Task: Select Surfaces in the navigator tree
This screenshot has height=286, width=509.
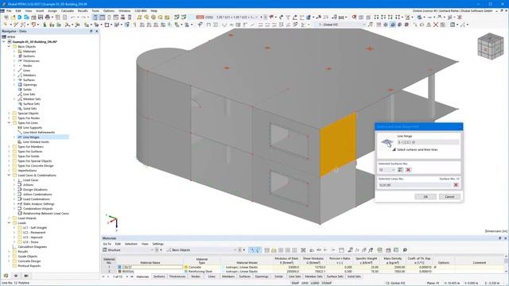Action: pos(29,79)
